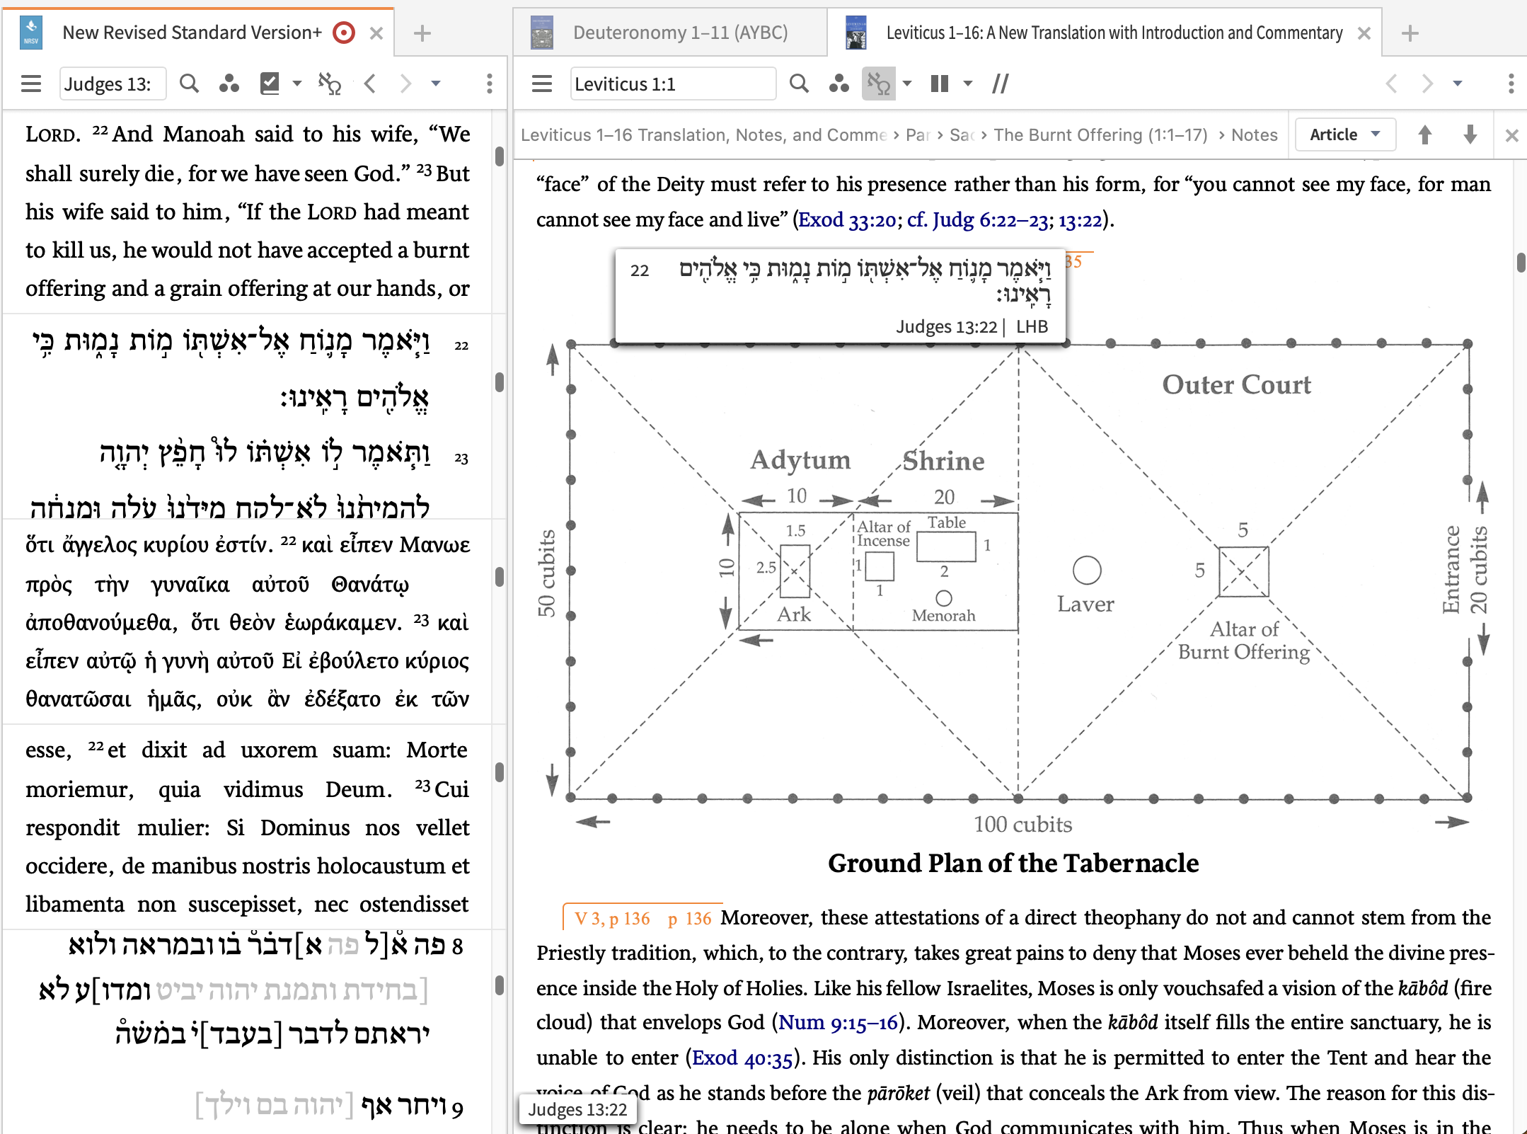1527x1134 pixels.
Task: Click the English NRSV pane scrollbar thumb
Action: pyautogui.click(x=499, y=156)
